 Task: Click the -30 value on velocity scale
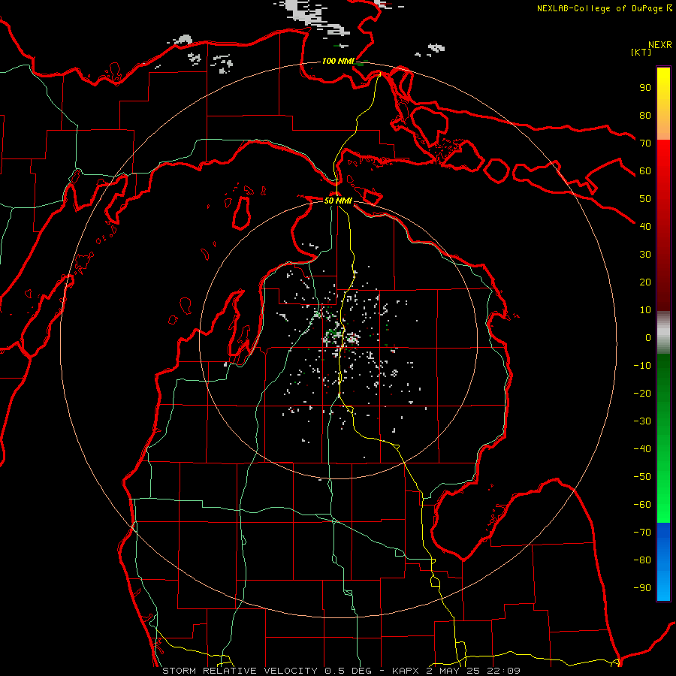point(642,421)
